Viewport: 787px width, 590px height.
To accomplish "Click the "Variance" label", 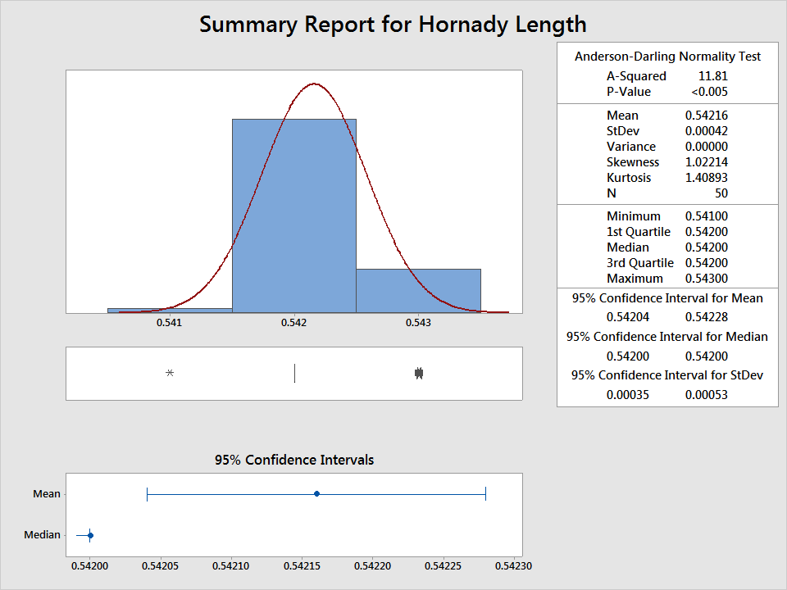I will (x=631, y=147).
